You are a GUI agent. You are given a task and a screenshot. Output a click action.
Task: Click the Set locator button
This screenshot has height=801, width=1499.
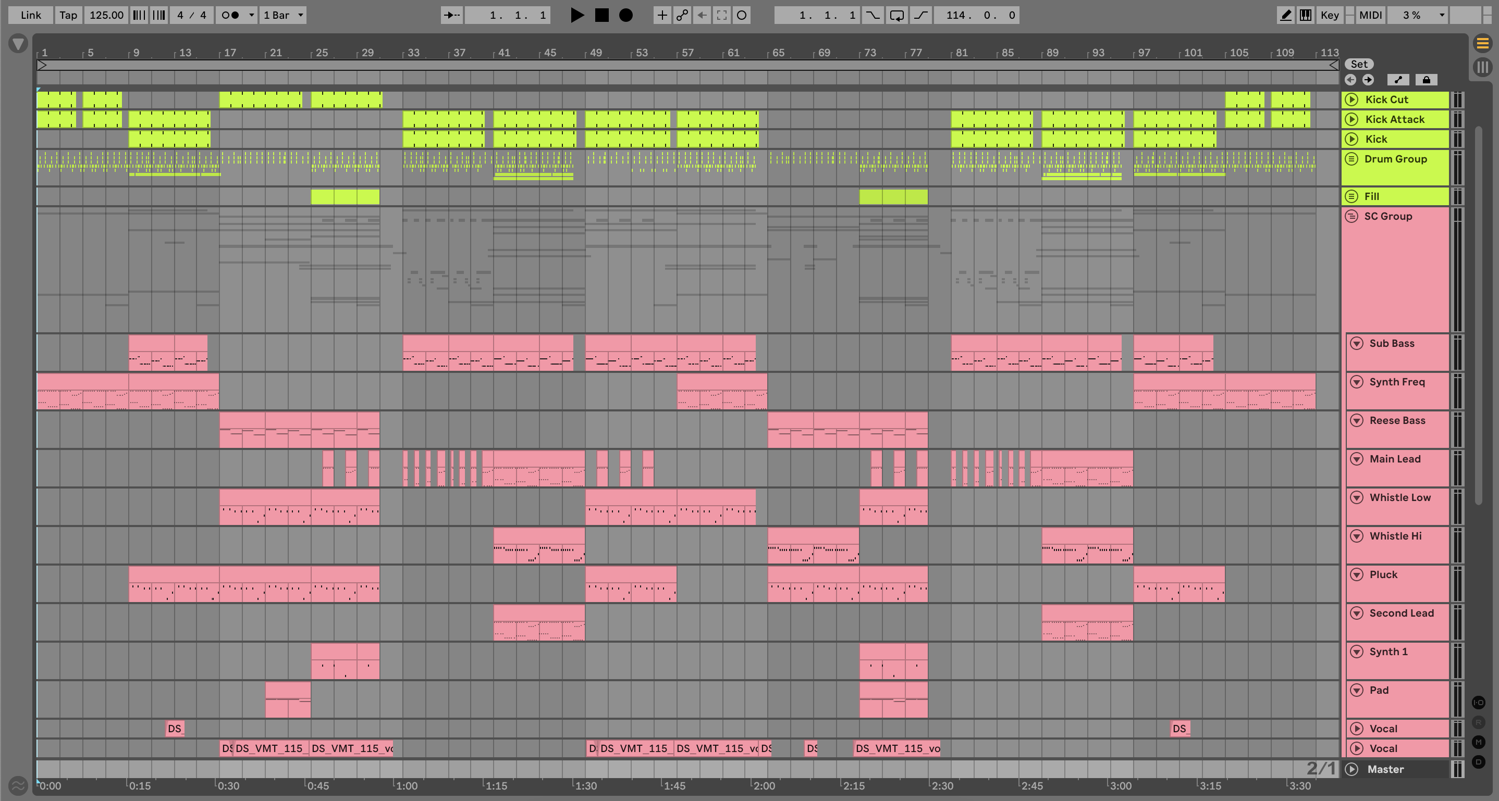1359,64
